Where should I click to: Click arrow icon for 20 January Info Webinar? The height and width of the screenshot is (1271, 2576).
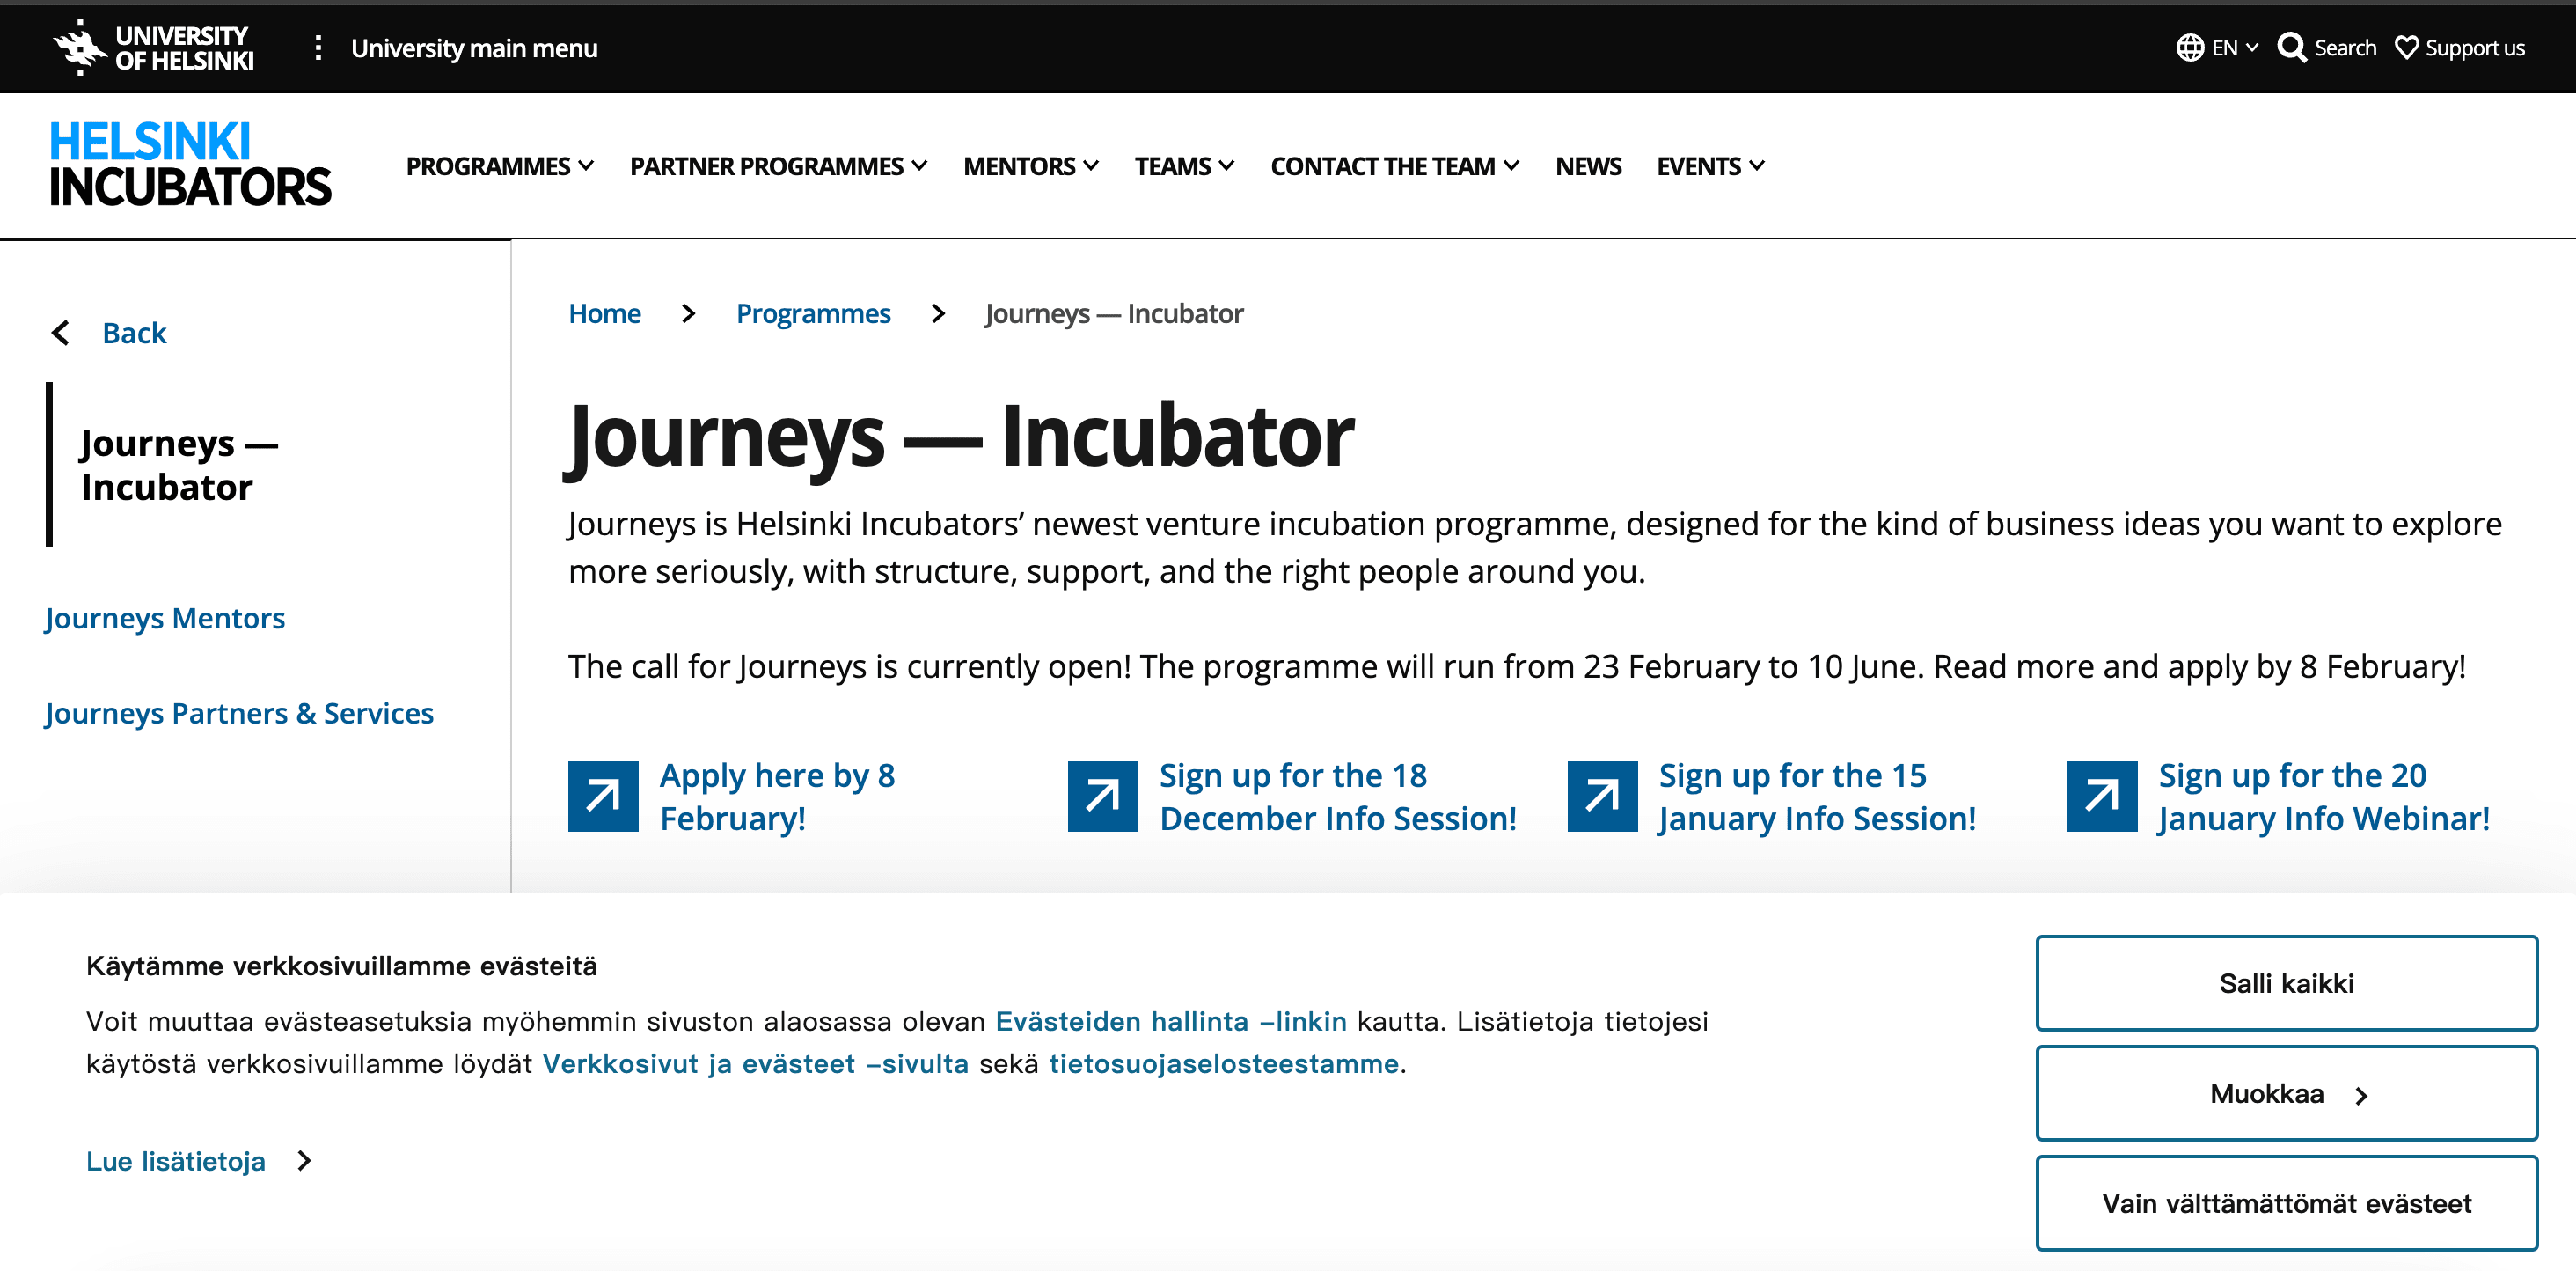click(2103, 796)
